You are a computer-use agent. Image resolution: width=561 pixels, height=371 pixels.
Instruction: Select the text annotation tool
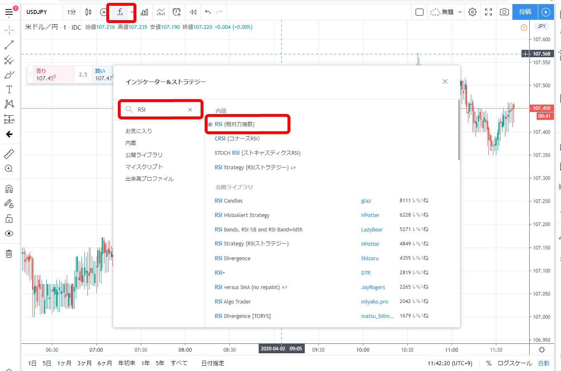click(9, 89)
